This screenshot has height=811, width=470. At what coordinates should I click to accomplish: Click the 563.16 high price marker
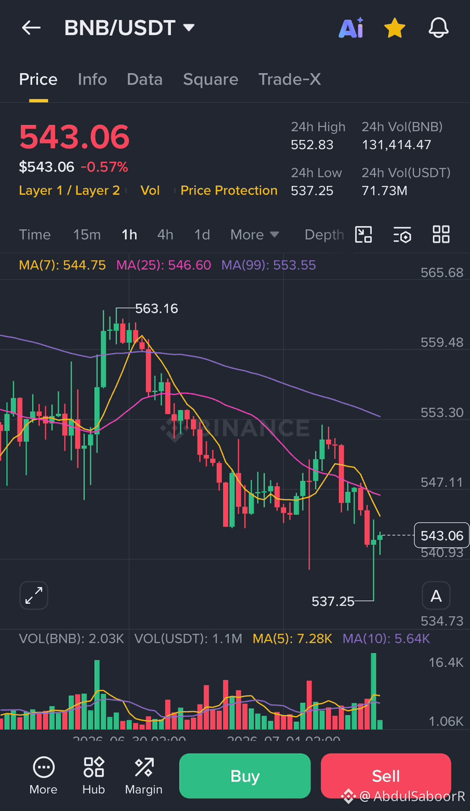[157, 309]
